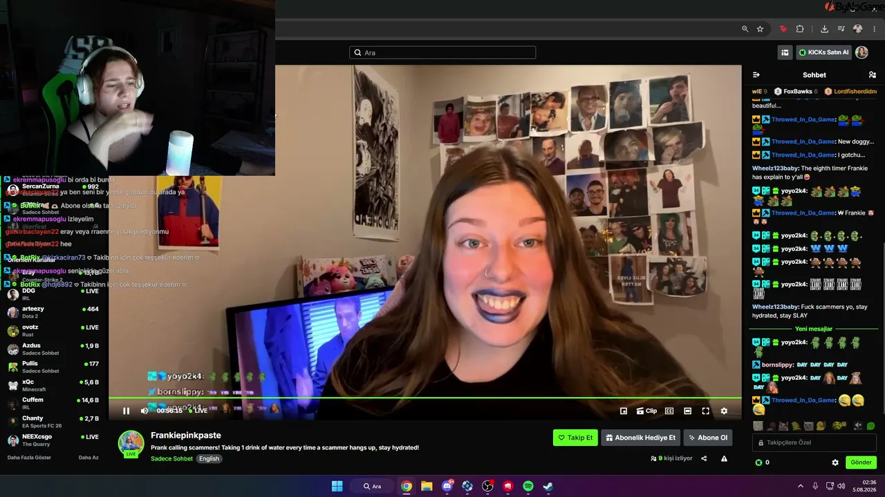Image resolution: width=885 pixels, height=497 pixels.
Task: Open Frankiepinkpaste channel avatar
Action: click(131, 443)
